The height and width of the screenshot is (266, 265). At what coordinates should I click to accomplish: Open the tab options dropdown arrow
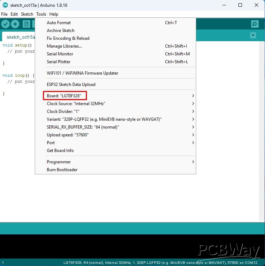(x=253, y=35)
